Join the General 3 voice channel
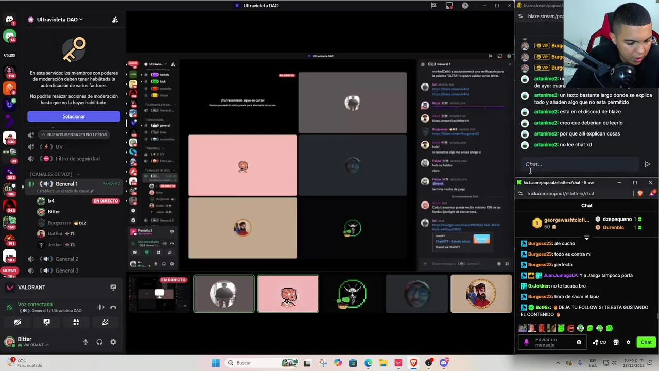 pyautogui.click(x=73, y=271)
